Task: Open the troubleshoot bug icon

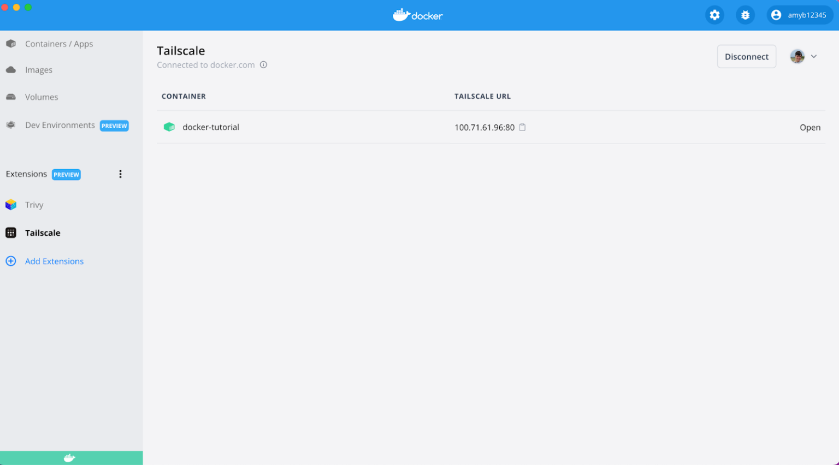Action: [x=745, y=15]
